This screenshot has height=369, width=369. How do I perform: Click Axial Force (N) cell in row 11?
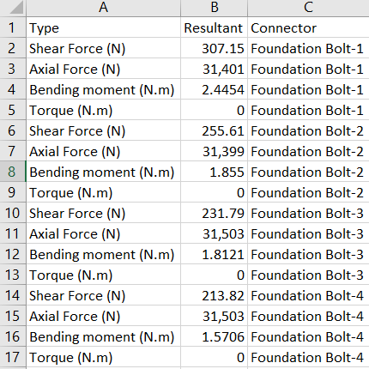pyautogui.click(x=103, y=233)
